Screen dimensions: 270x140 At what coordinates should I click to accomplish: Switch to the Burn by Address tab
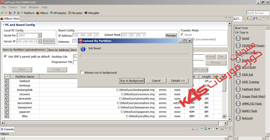(x=59, y=50)
